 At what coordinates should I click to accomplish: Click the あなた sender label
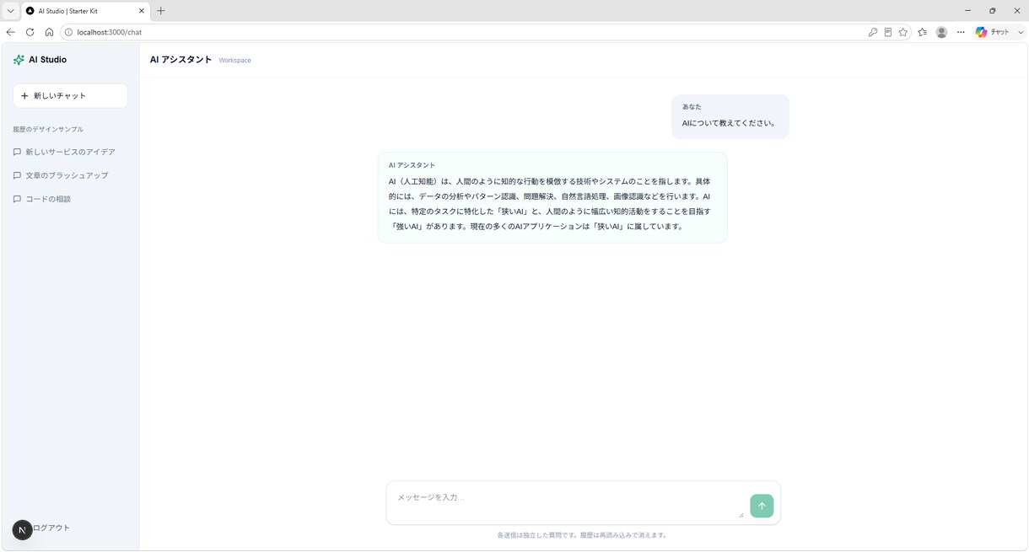point(692,107)
